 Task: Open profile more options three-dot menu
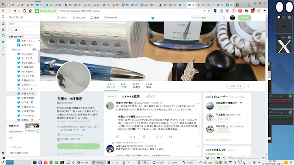(x=249, y=86)
